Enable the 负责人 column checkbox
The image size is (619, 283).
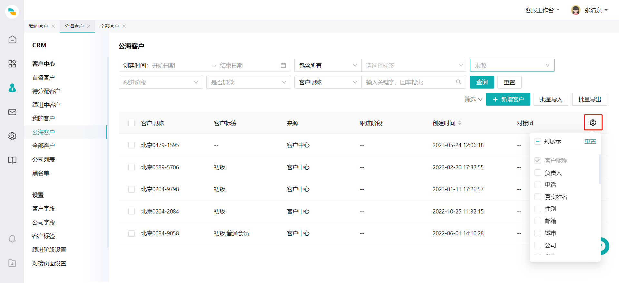point(538,173)
